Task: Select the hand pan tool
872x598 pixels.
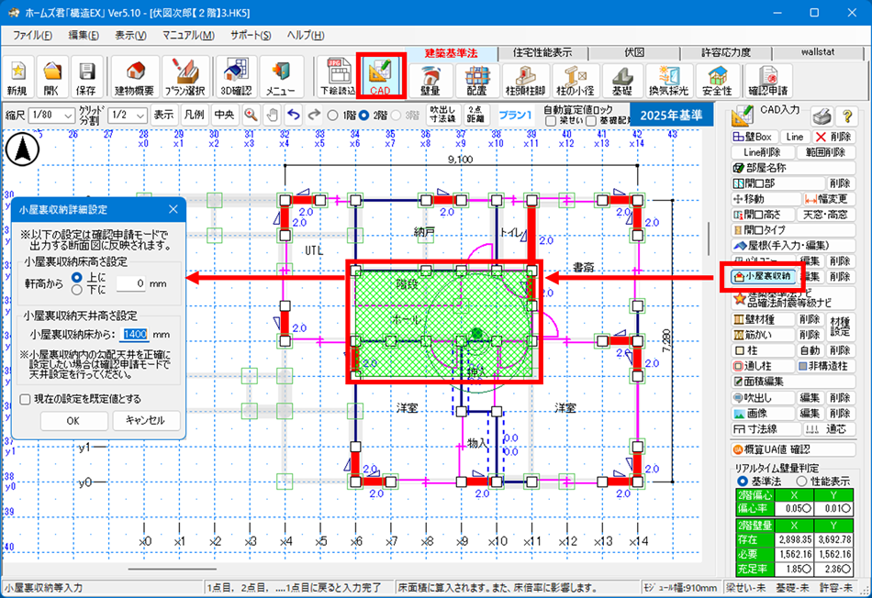Action: (x=271, y=116)
